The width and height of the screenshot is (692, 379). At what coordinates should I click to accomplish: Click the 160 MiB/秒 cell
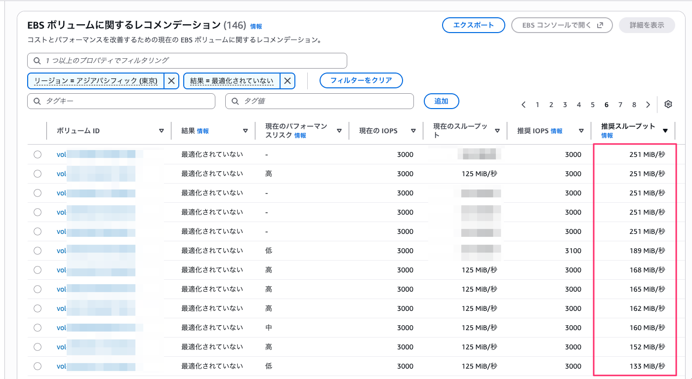point(647,328)
